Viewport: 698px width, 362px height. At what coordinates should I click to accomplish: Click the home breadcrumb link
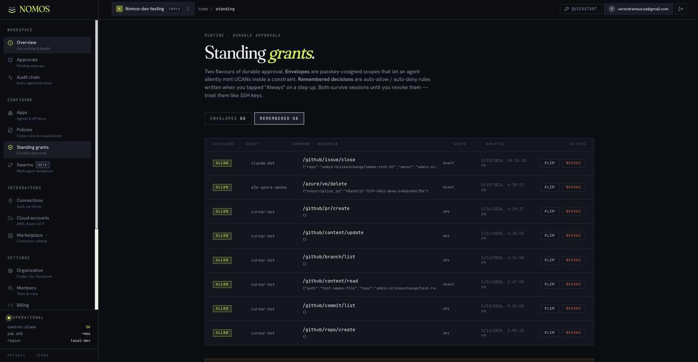pyautogui.click(x=203, y=9)
